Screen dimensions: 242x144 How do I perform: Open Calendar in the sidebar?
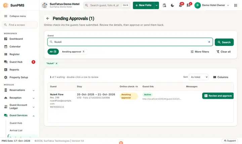coord(19,47)
